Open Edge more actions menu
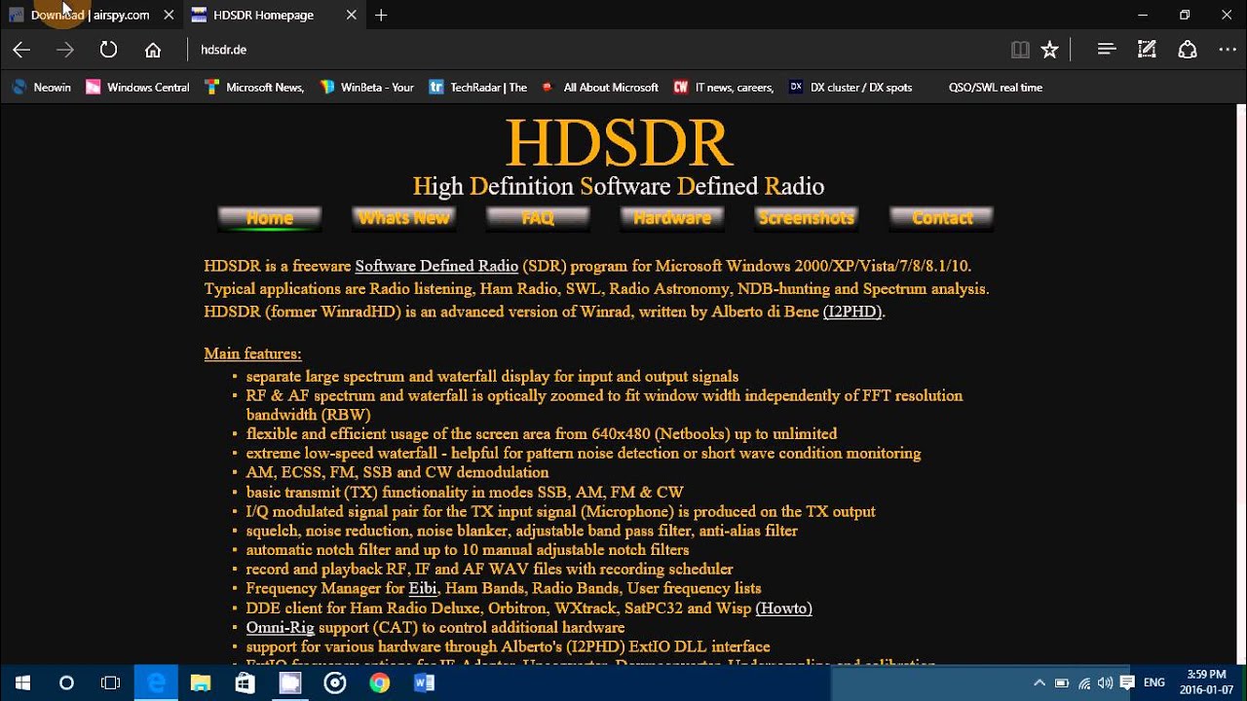 (x=1226, y=50)
